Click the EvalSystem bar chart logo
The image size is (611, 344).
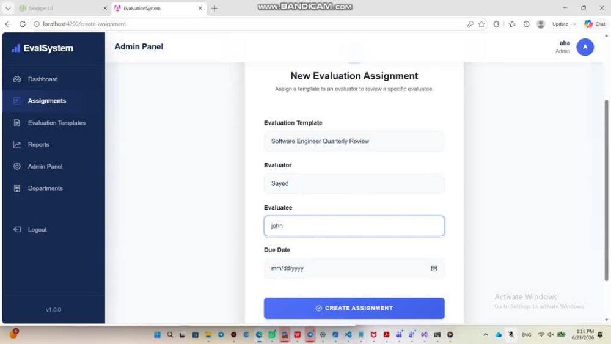point(16,48)
